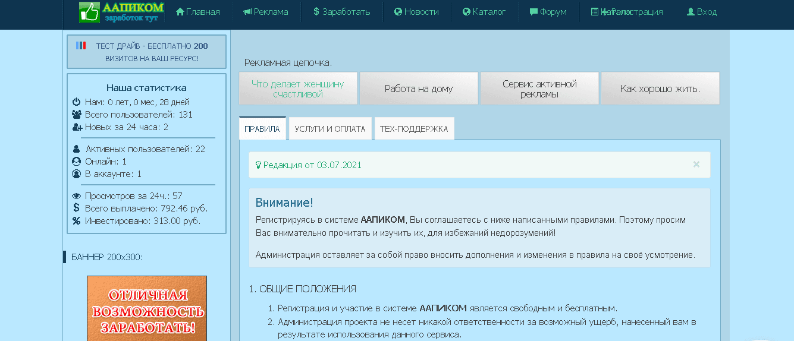Click the 'Рекламная цепочка.' label

click(x=288, y=63)
